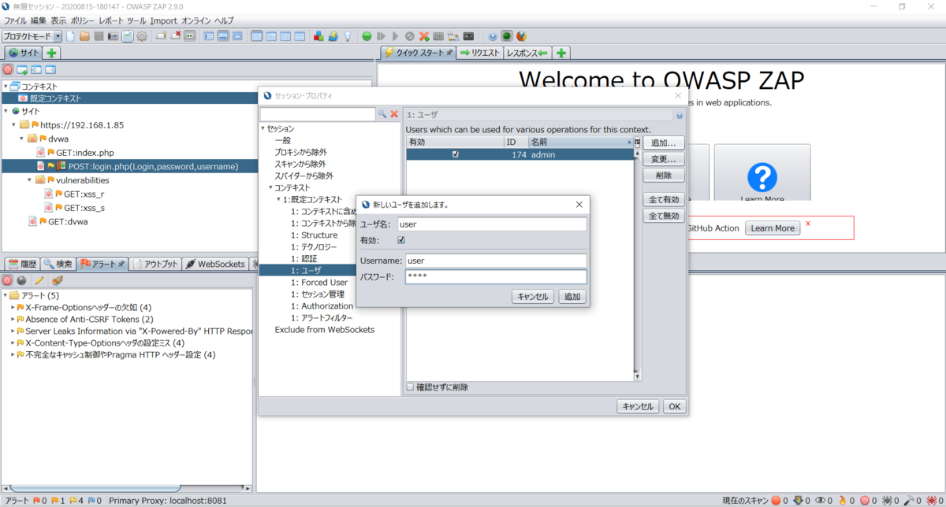946x507 pixels.
Task: Click Learn More button near GitHub Action
Action: click(773, 228)
